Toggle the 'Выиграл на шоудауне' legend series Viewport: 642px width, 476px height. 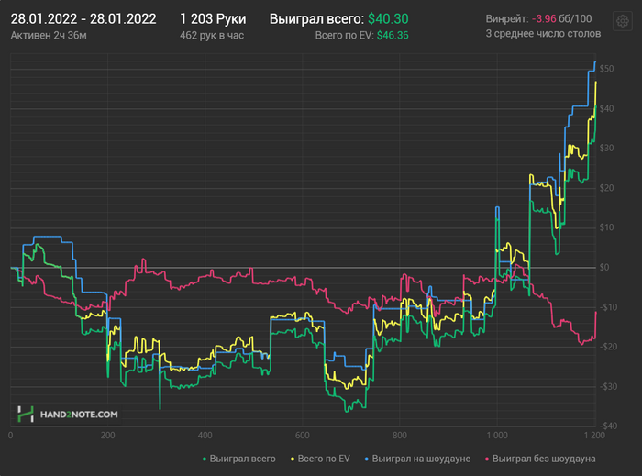click(417, 459)
